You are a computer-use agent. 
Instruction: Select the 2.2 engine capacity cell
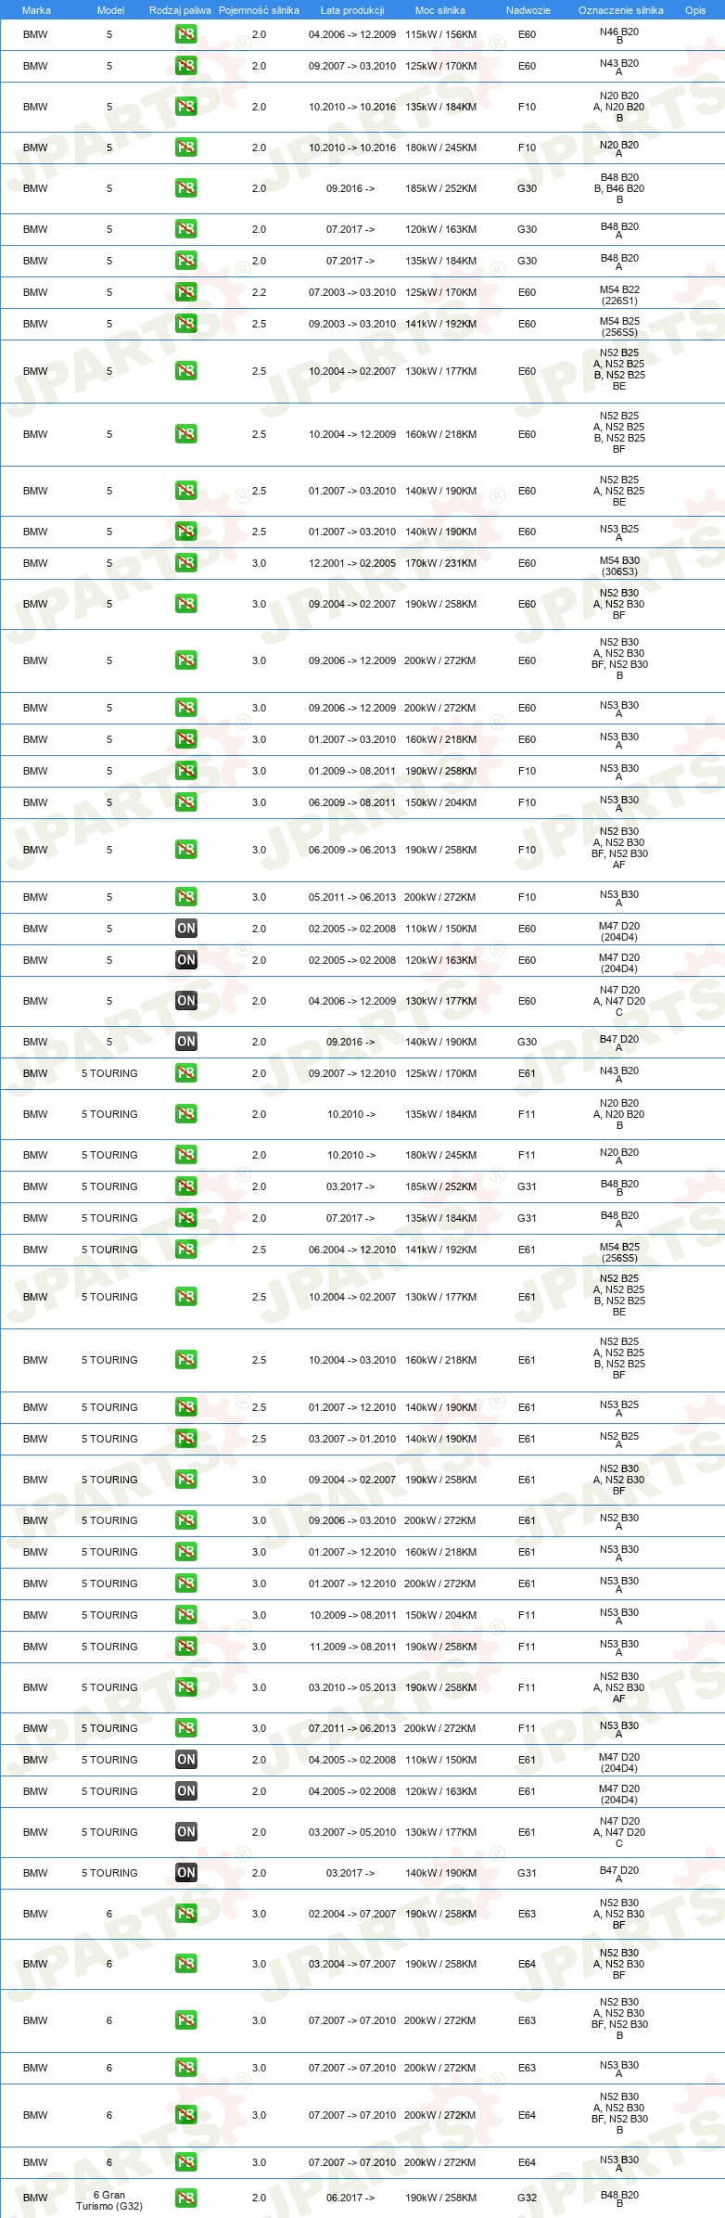click(259, 292)
